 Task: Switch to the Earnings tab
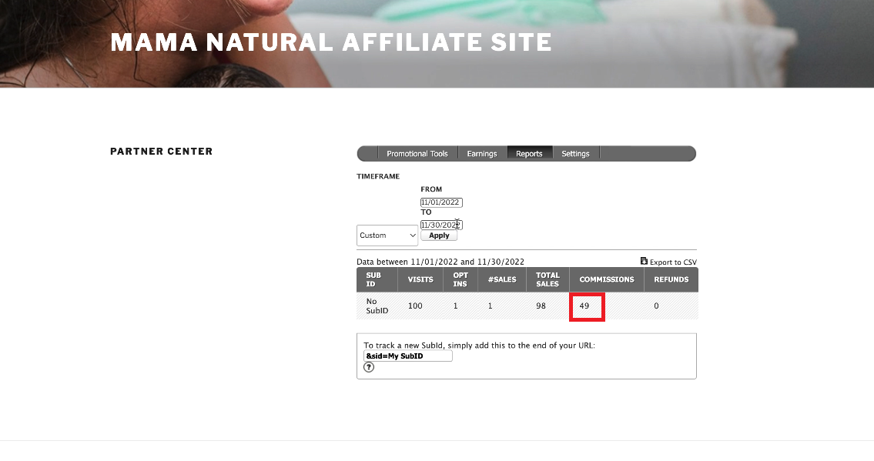[482, 154]
